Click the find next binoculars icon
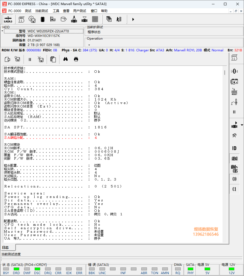Image resolution: width=244 pixels, height=276 pixels. [76, 59]
